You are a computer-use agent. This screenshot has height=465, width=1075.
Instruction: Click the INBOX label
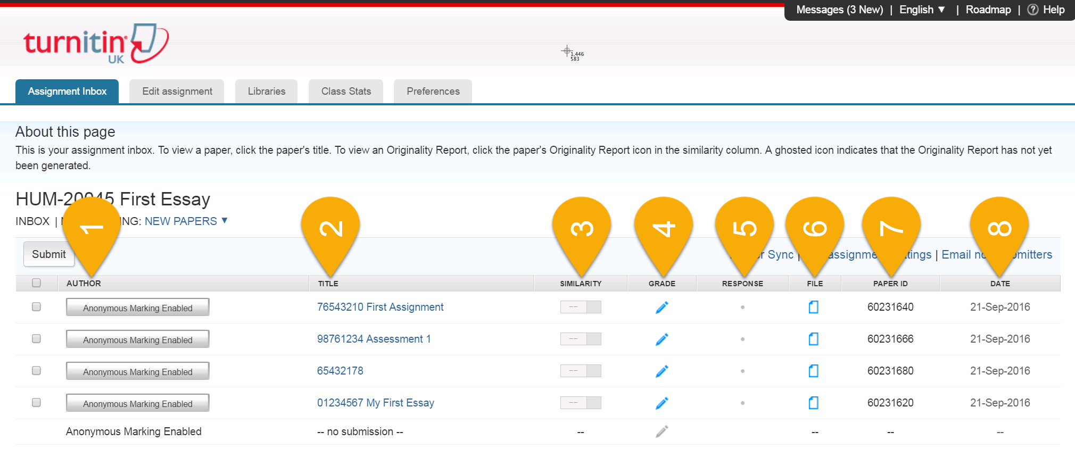pos(32,221)
